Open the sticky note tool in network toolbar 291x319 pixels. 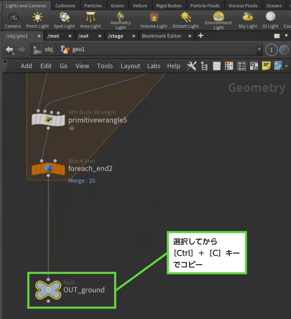pos(266,66)
